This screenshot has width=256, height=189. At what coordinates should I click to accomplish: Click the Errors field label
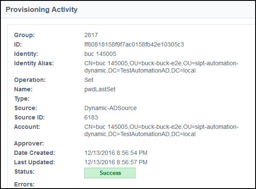[24, 184]
